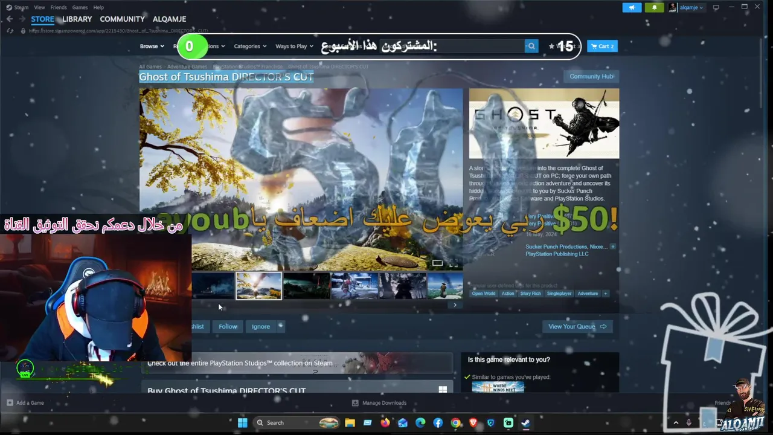This screenshot has width=773, height=435.
Task: Open the Steam menu
Action: click(x=18, y=7)
